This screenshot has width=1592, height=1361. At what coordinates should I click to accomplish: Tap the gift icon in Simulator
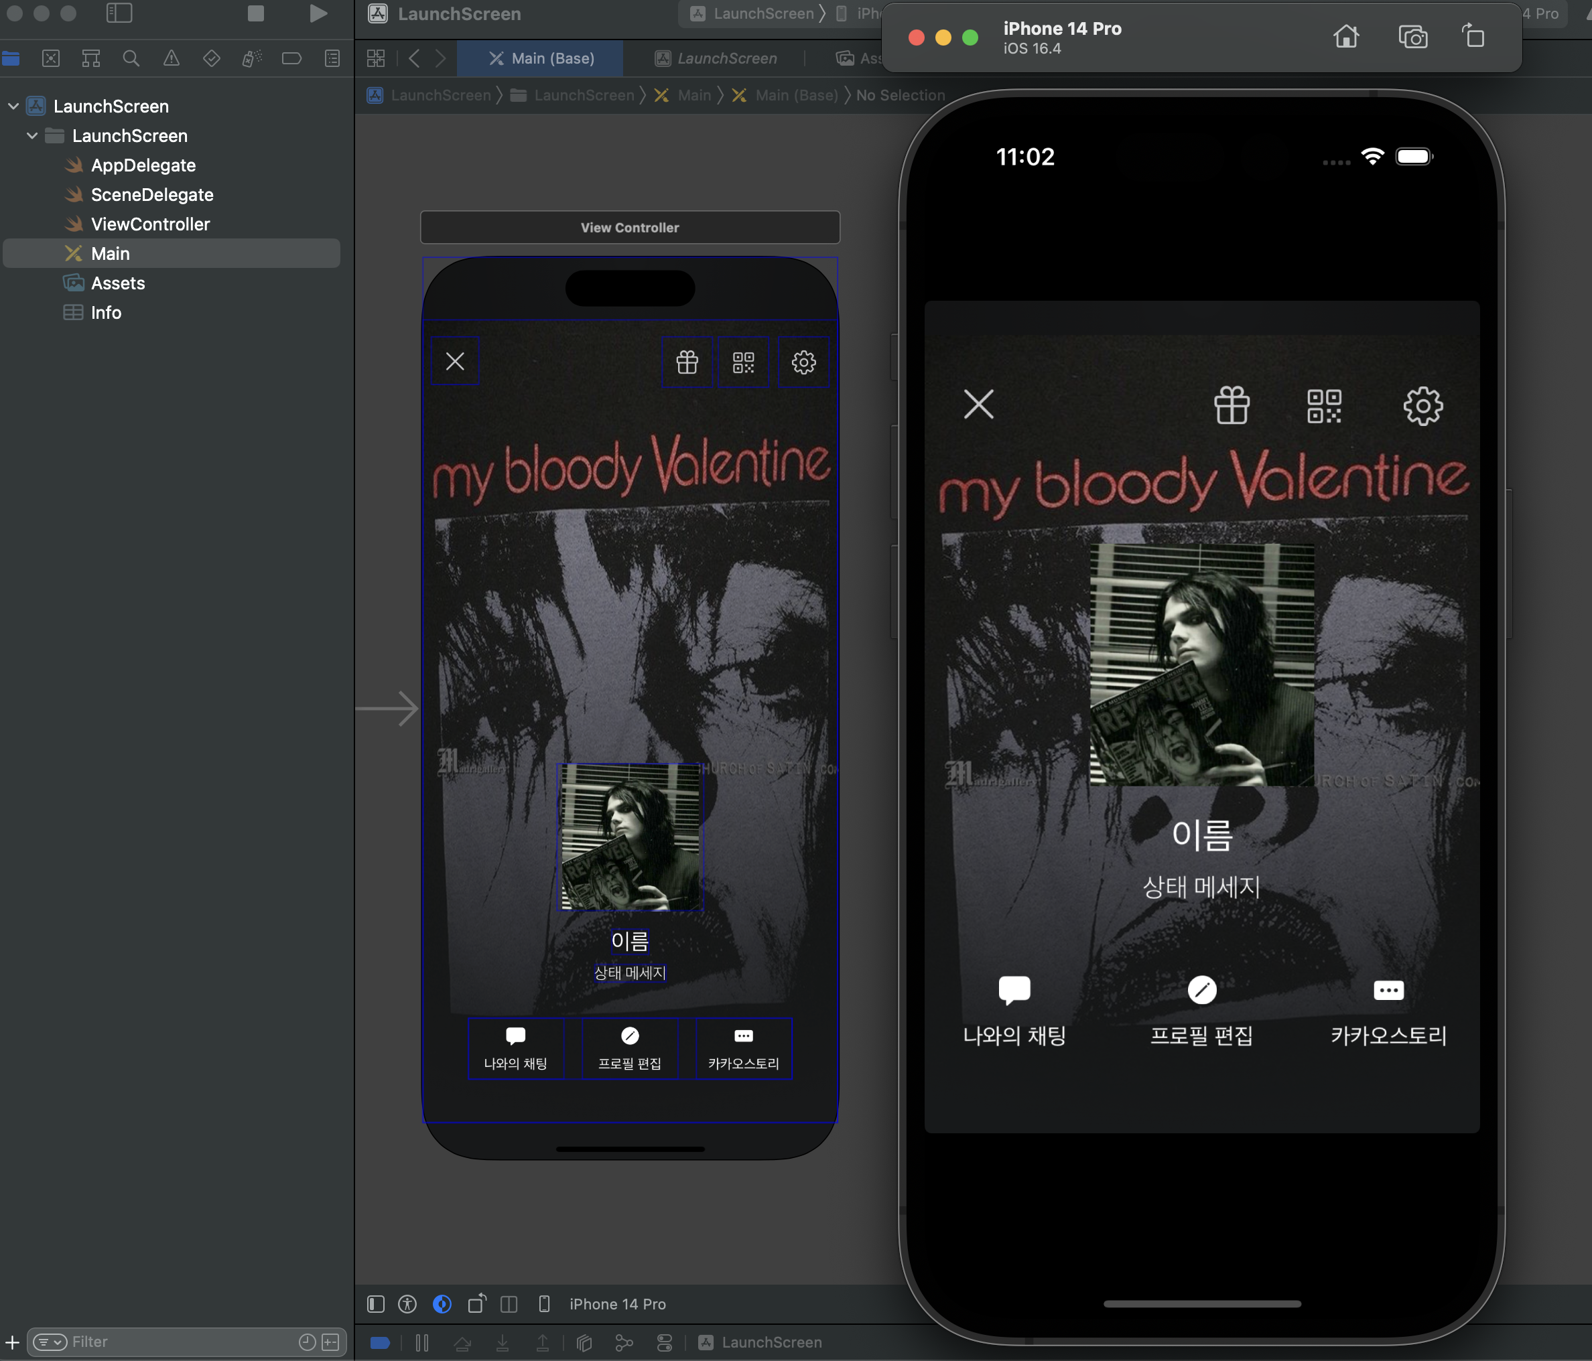coord(1232,405)
